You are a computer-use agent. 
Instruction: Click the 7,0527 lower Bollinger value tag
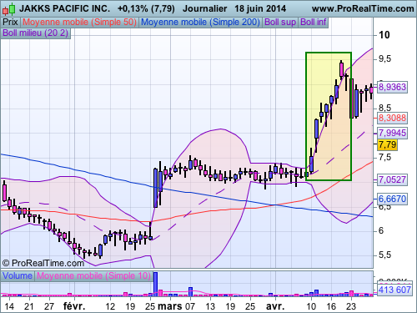tap(392, 179)
